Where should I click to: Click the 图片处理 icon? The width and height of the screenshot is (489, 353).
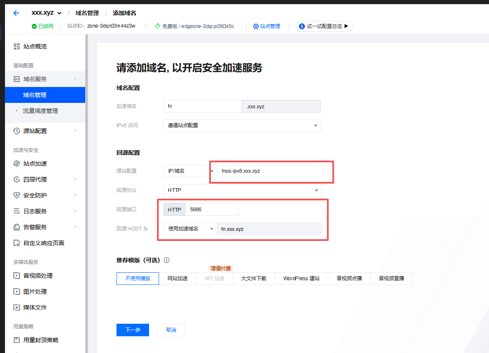pos(17,292)
